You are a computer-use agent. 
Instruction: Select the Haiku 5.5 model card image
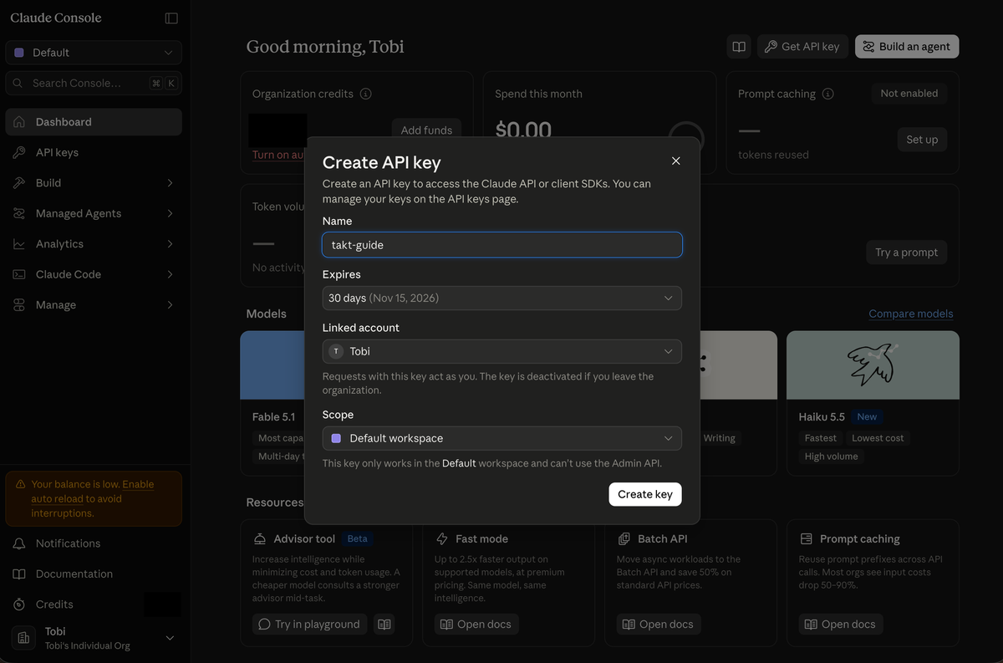[x=873, y=365]
